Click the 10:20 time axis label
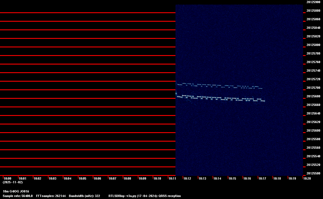This screenshot has width=323, height=199. [x=307, y=178]
